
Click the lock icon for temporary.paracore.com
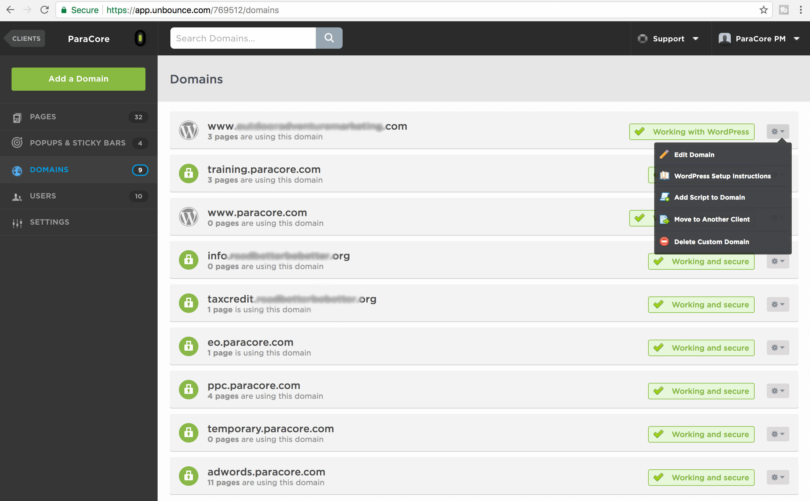pos(188,433)
